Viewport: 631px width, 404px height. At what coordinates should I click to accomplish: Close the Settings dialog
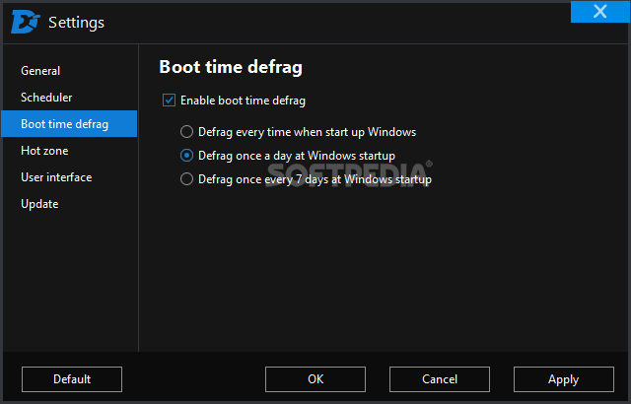pos(600,12)
